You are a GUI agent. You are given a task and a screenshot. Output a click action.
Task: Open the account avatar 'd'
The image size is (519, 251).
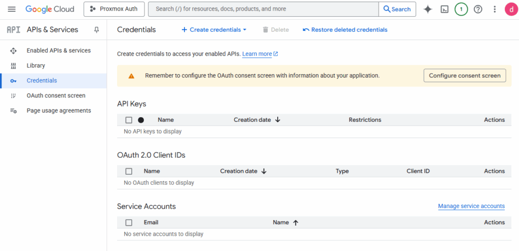[x=511, y=9]
